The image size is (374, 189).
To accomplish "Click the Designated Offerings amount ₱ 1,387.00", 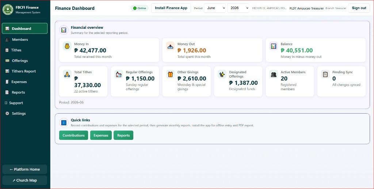I will click(x=244, y=83).
